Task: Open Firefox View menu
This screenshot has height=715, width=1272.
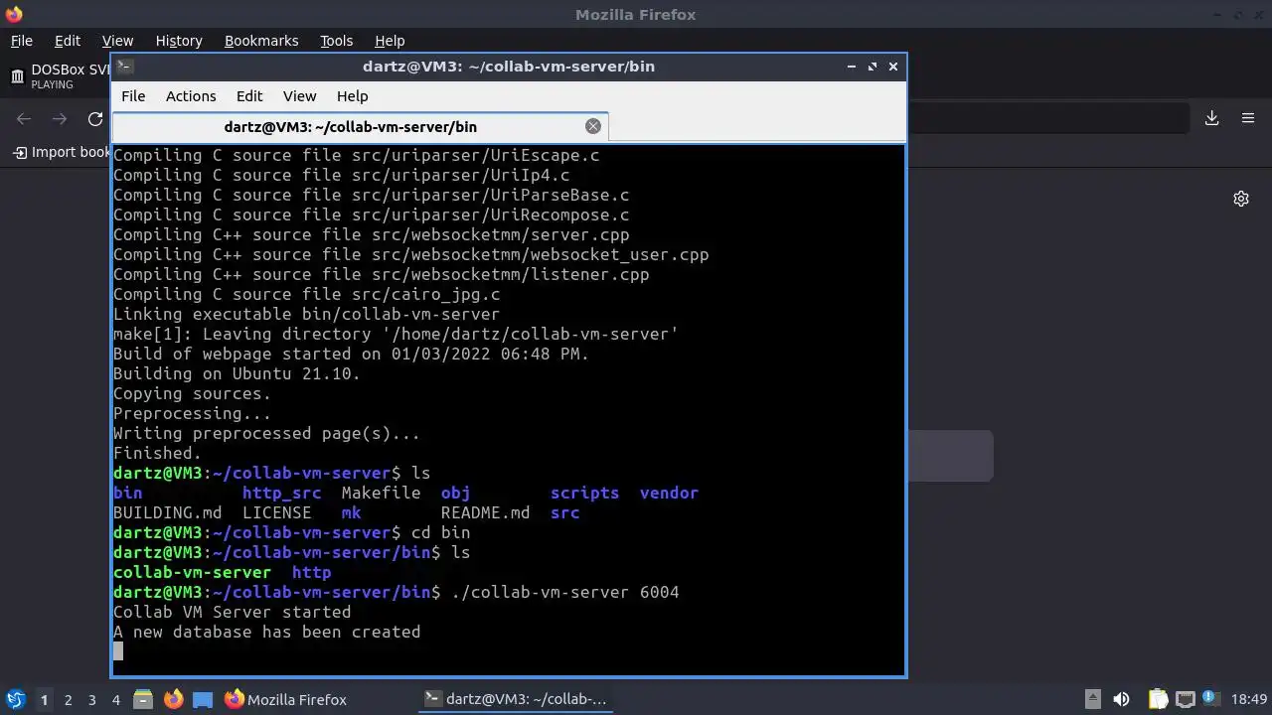Action: (x=117, y=41)
